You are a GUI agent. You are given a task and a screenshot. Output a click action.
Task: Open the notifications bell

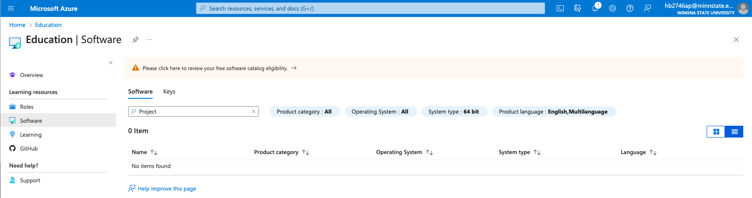pos(595,8)
